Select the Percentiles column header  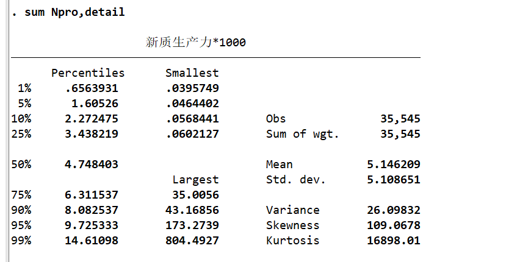coord(88,73)
